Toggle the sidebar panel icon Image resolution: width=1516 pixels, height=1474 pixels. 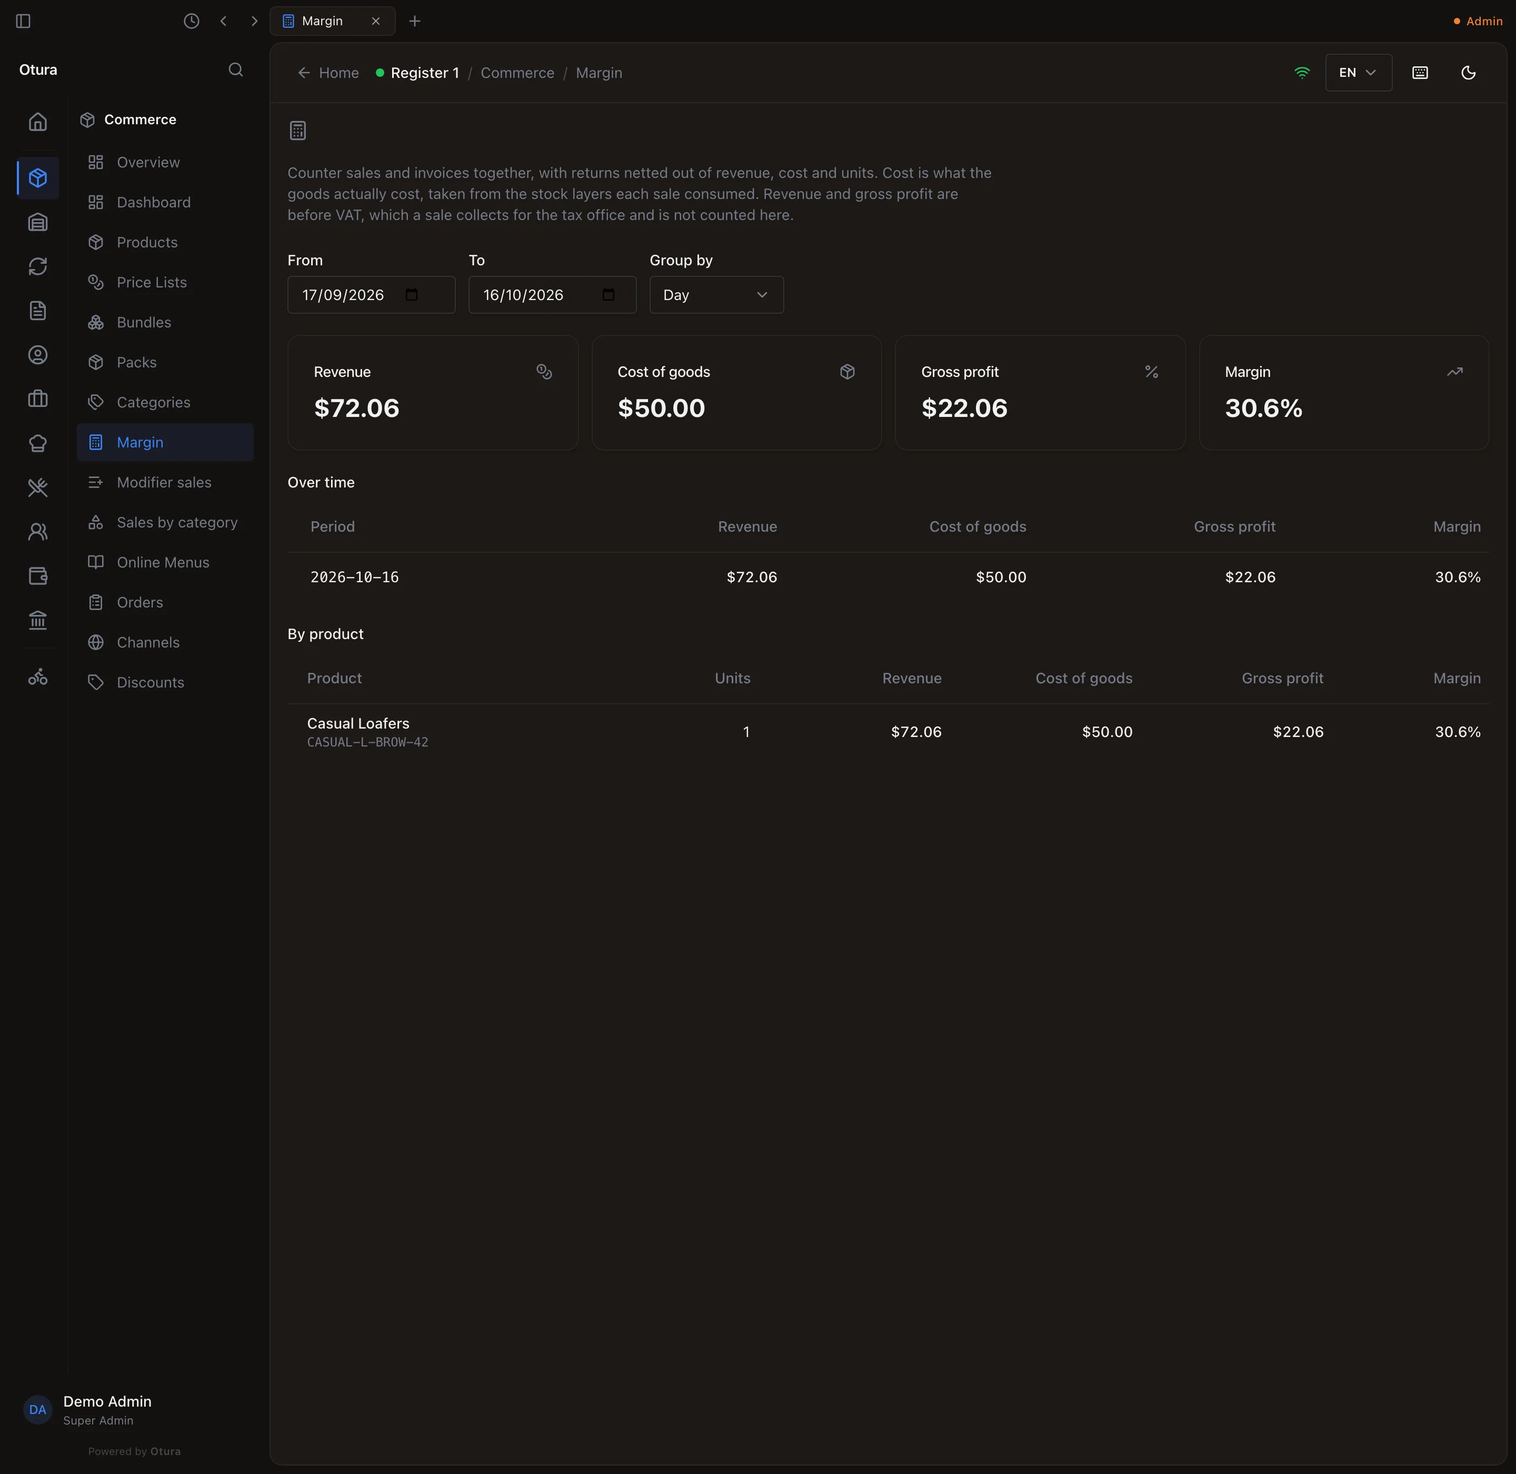click(x=23, y=21)
